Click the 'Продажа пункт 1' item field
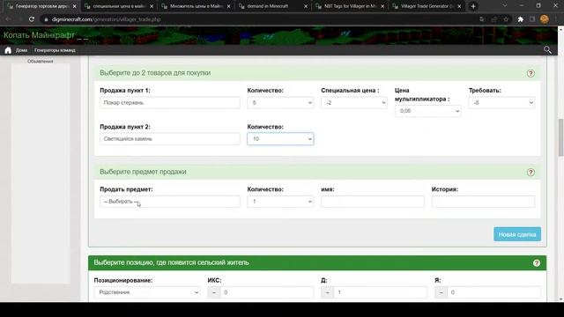Image resolution: width=564 pixels, height=317 pixels. point(170,103)
